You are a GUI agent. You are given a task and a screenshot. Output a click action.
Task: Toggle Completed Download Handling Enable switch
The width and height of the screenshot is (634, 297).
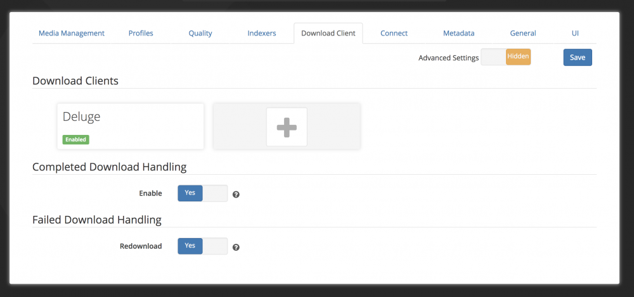(203, 193)
